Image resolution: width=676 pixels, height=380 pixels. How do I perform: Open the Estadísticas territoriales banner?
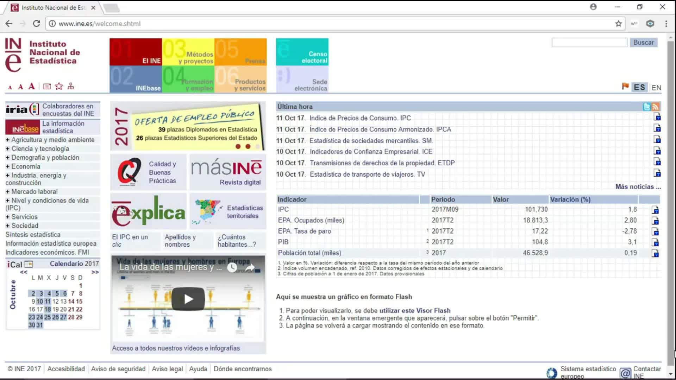228,211
